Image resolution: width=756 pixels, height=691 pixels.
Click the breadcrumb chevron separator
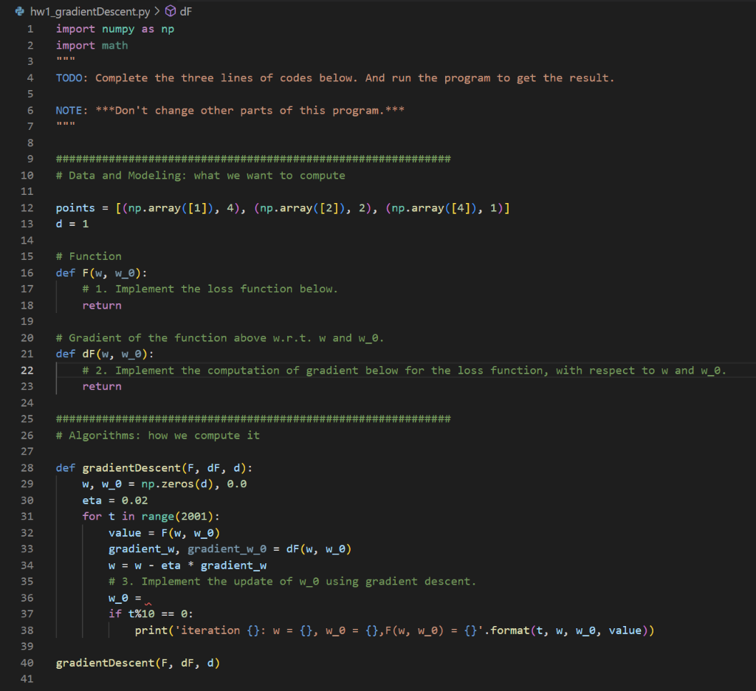157,11
